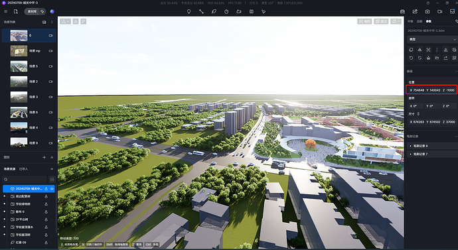Select the 场景 mp scene thumbnail

19,51
